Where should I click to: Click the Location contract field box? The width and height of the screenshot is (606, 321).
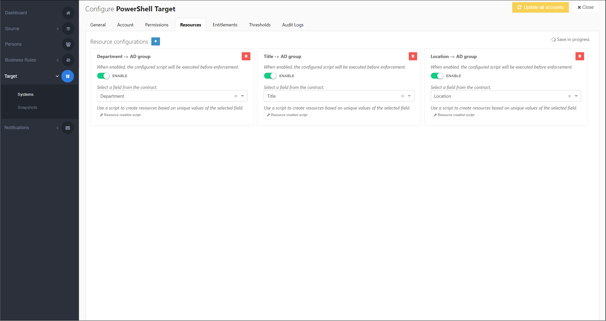tap(506, 96)
